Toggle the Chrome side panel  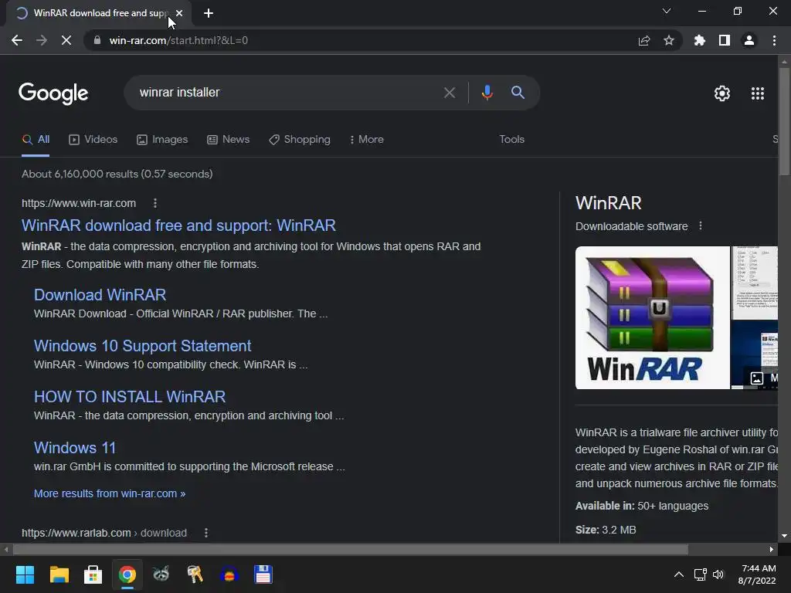725,40
